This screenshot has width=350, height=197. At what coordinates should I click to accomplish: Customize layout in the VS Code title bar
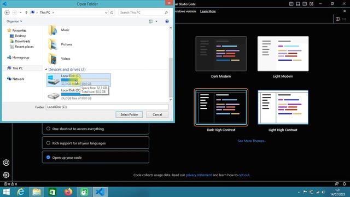pyautogui.click(x=311, y=4)
